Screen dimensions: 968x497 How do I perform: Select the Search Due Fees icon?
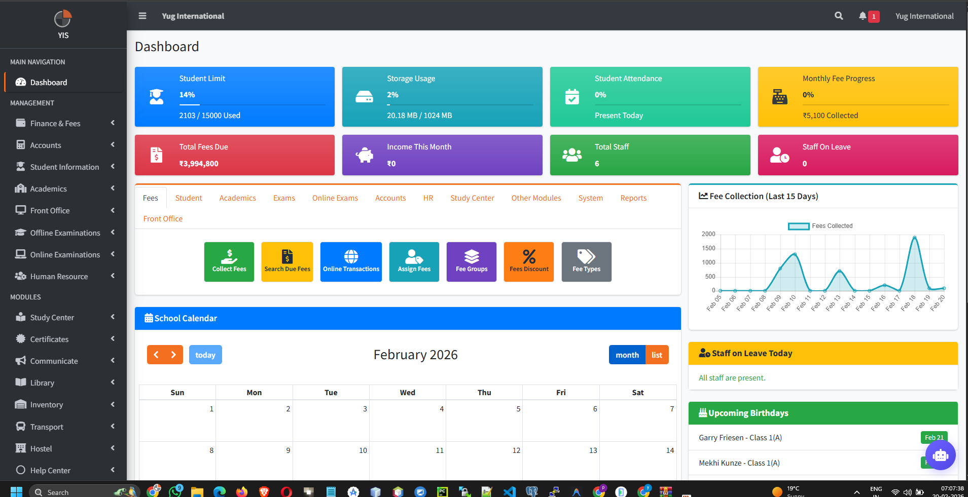tap(287, 261)
